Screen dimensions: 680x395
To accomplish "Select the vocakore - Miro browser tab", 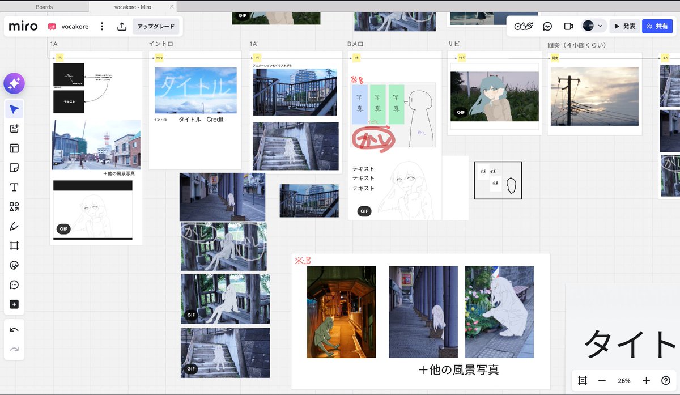I will 133,7.
